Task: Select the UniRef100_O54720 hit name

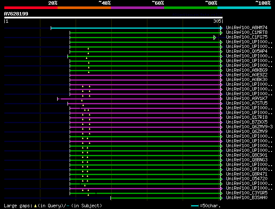Action: coord(248,179)
